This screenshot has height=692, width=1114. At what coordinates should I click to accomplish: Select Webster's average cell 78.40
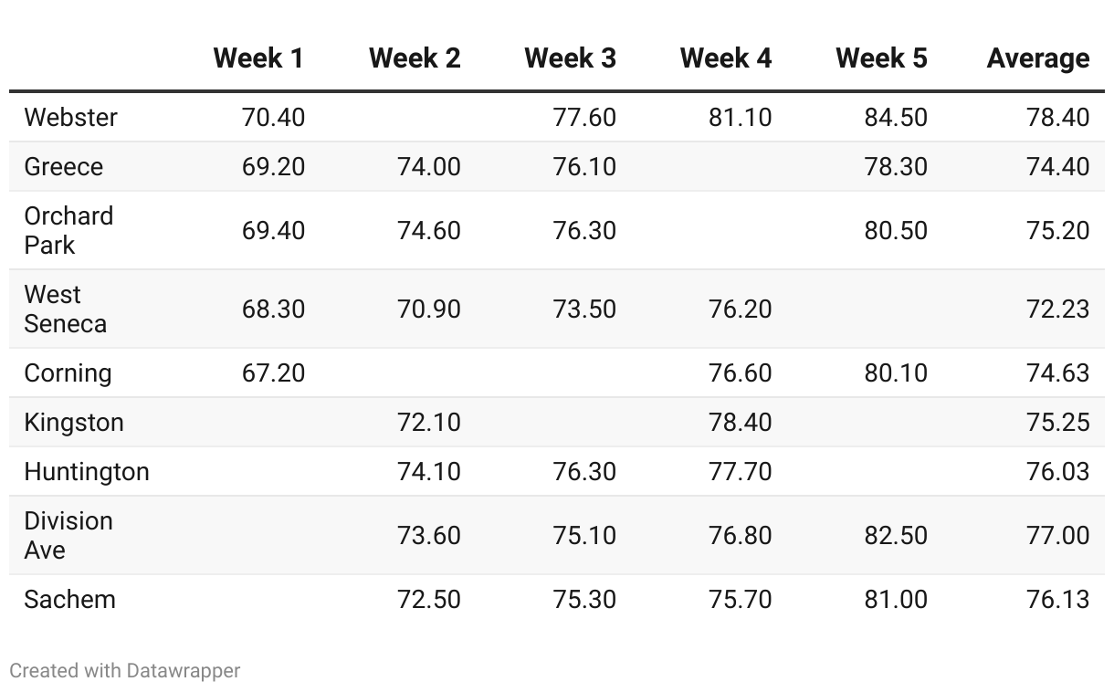click(x=1057, y=117)
